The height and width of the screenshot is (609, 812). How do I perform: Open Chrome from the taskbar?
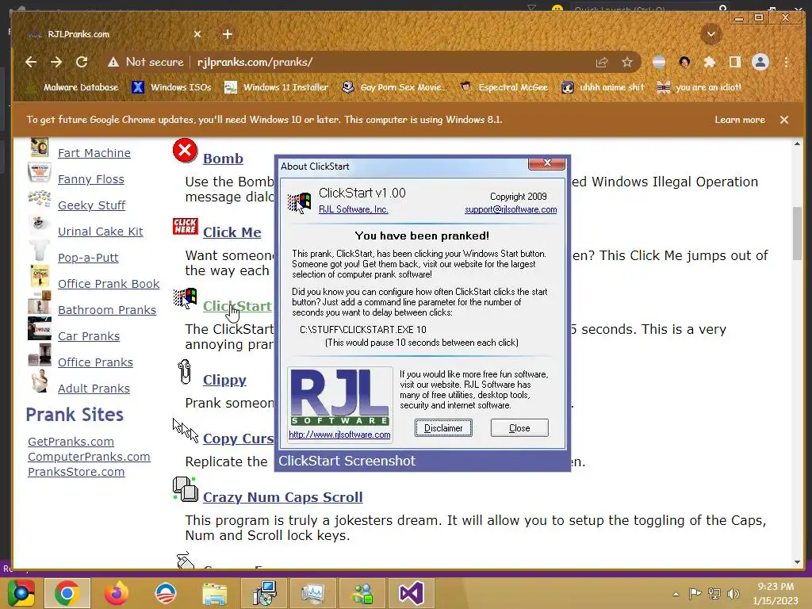[x=67, y=593]
